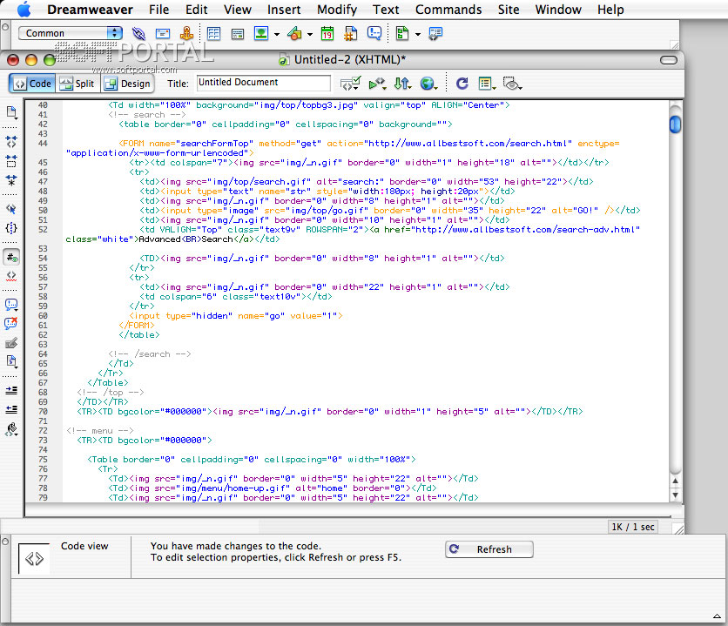
Task: Insert an Email Link from toolbar
Action: (x=162, y=34)
